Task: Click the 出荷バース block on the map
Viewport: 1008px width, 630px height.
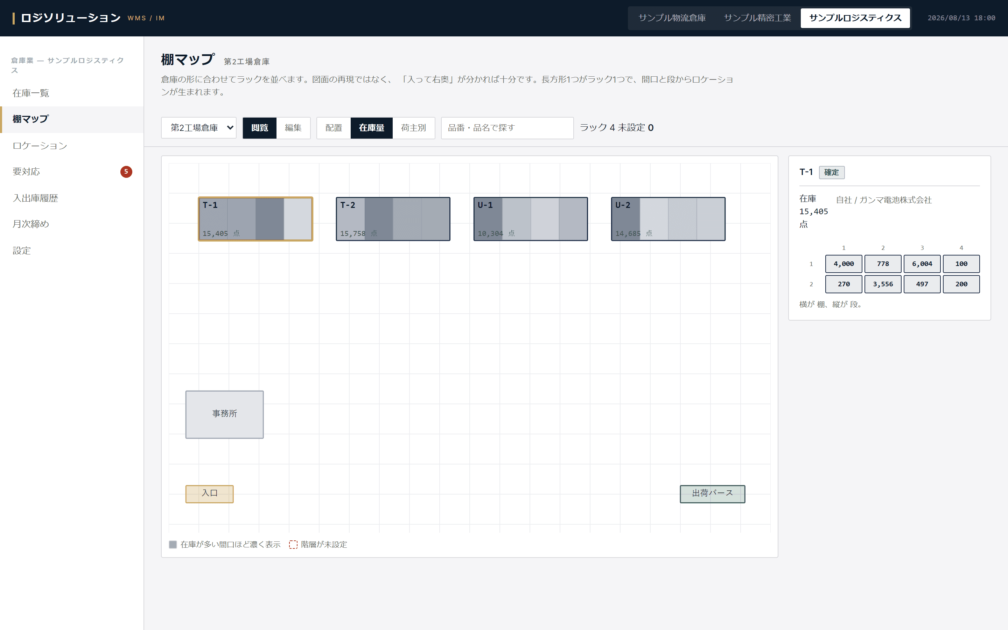Action: [712, 494]
